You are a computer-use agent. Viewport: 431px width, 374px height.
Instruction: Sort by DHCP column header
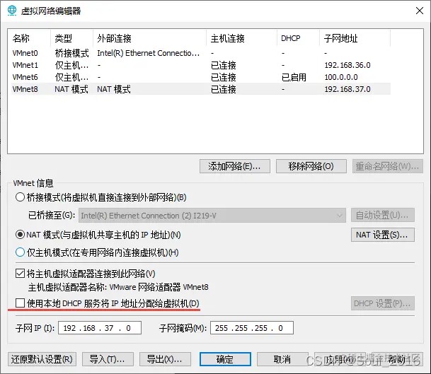click(298, 38)
